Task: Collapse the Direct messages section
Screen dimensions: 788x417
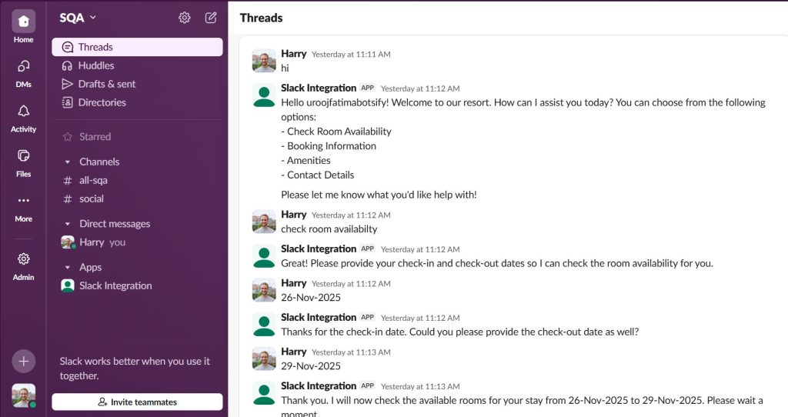Action: coord(68,224)
